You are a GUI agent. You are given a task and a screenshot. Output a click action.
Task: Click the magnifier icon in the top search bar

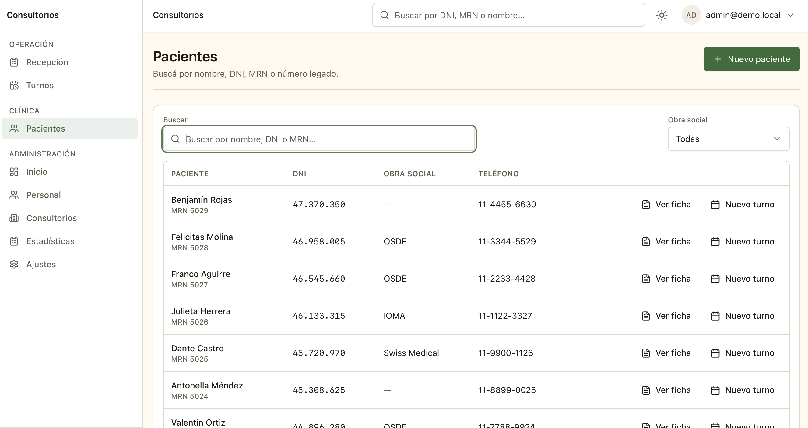coord(384,15)
